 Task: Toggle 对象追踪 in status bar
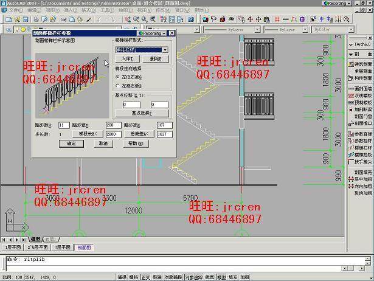[193, 277]
